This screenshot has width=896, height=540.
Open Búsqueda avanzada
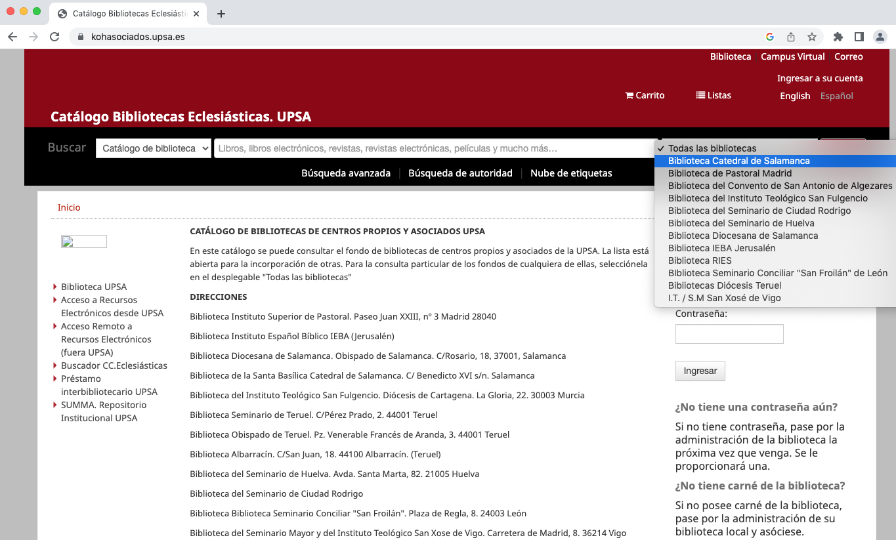pyautogui.click(x=346, y=173)
